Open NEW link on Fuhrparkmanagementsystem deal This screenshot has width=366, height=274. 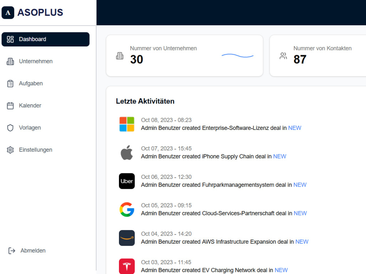pyautogui.click(x=300, y=185)
